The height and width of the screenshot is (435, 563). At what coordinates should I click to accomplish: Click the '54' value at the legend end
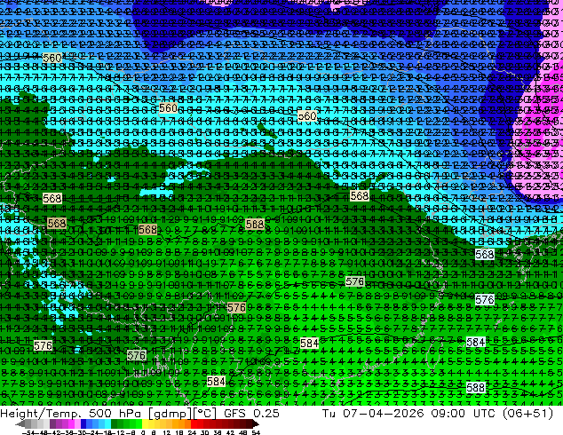[256, 432]
